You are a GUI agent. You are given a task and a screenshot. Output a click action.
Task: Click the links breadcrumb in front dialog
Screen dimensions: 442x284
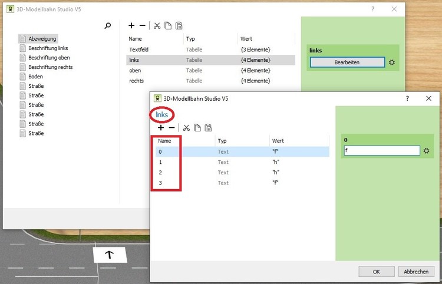coord(161,115)
